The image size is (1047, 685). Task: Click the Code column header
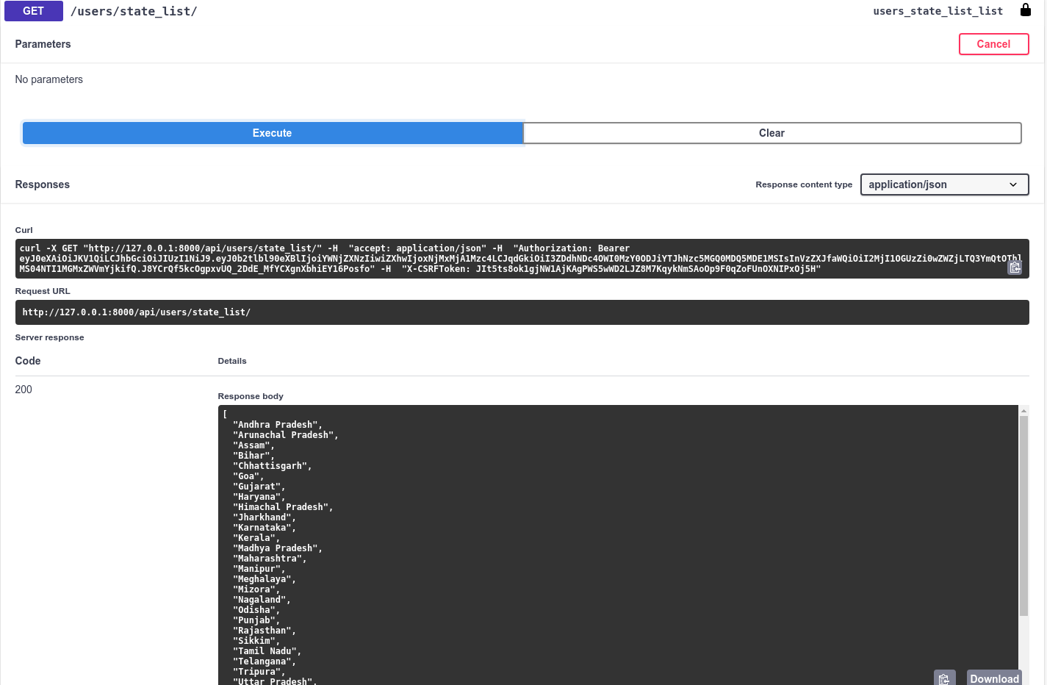[x=28, y=361]
